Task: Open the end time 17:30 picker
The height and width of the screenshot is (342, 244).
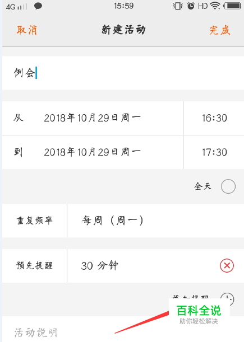Action: click(214, 152)
